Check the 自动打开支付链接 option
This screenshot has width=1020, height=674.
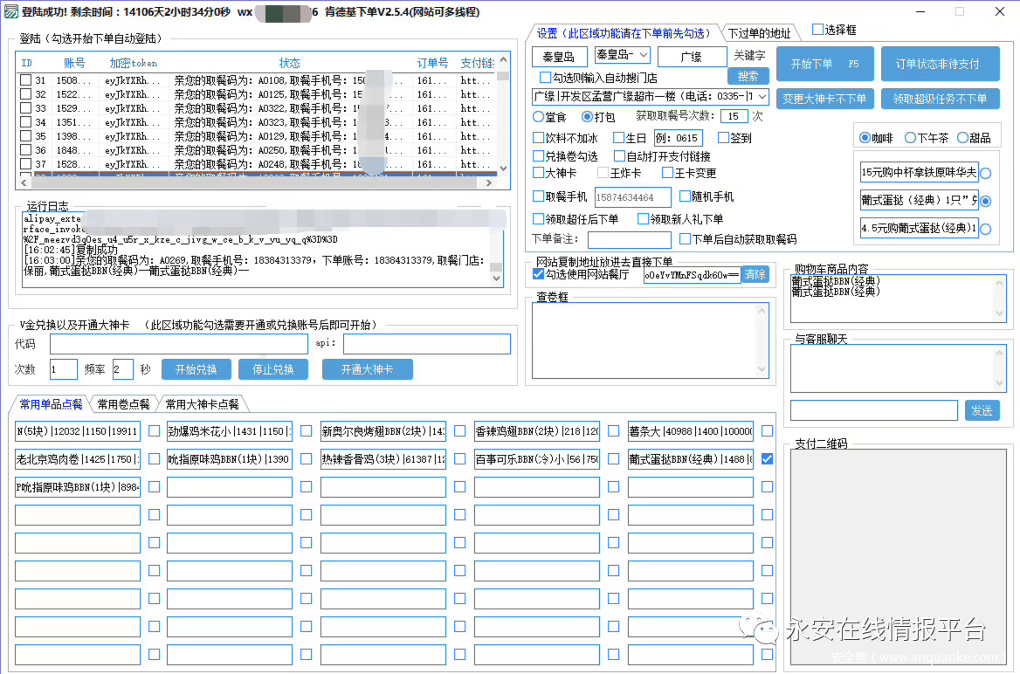pos(619,156)
